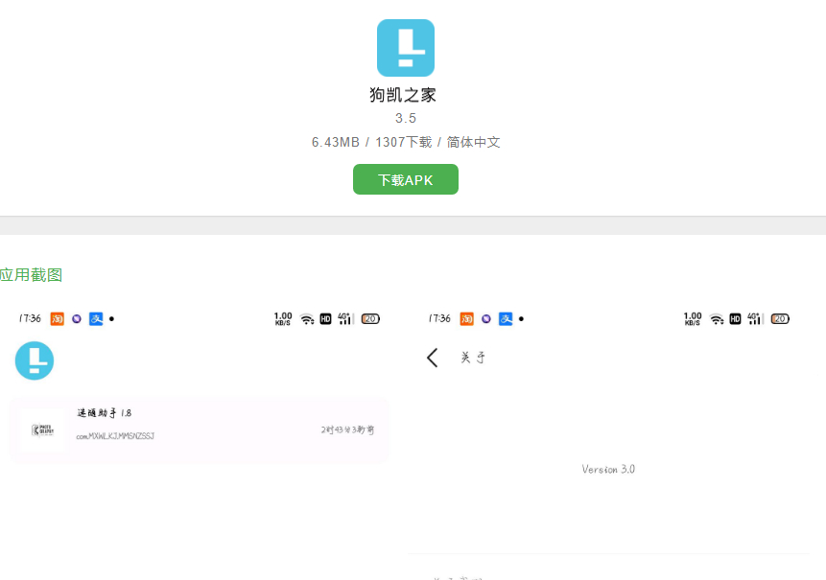Click the WiFi icon in left screenshot status bar
The height and width of the screenshot is (580, 826).
tap(307, 319)
